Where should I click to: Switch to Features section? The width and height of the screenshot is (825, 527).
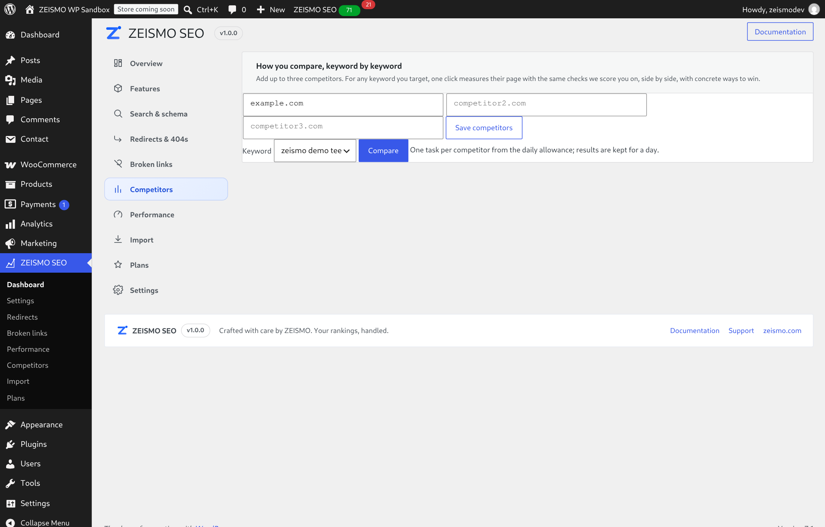(166, 89)
